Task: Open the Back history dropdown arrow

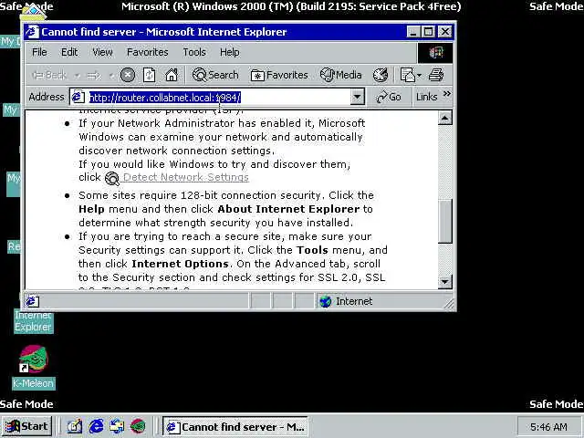Action: click(77, 76)
